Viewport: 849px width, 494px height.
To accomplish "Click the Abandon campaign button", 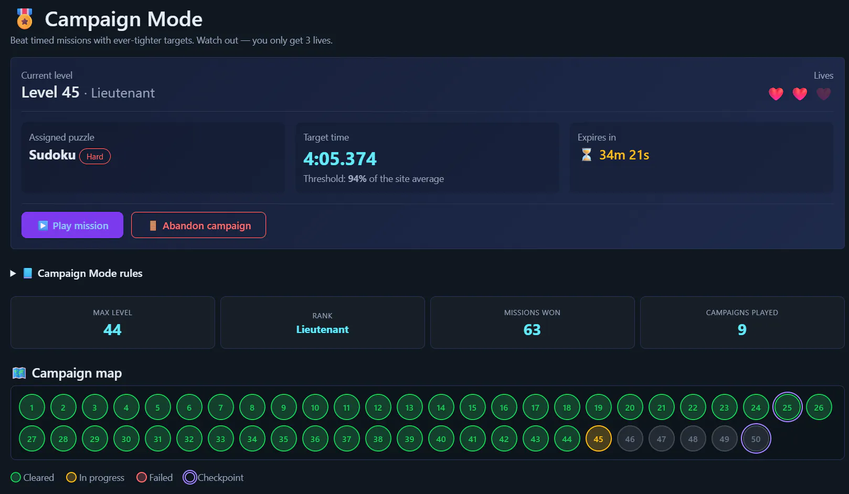I will pos(198,225).
